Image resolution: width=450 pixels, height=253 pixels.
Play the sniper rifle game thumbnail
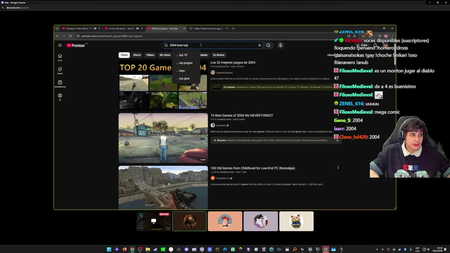pos(163,188)
